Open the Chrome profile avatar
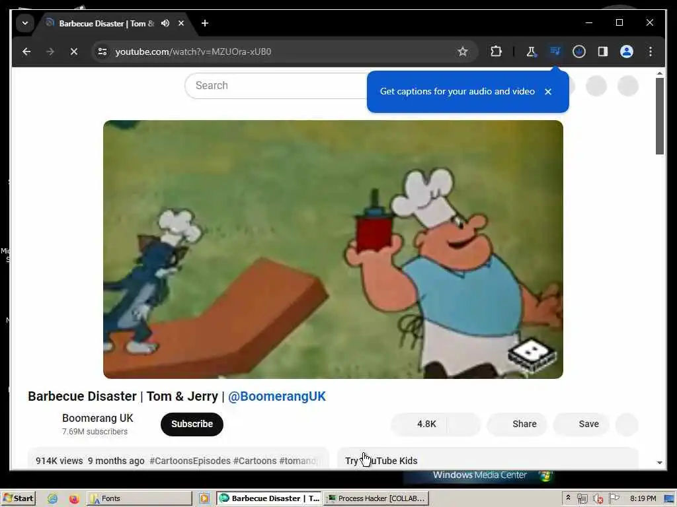The width and height of the screenshot is (677, 507). click(627, 51)
